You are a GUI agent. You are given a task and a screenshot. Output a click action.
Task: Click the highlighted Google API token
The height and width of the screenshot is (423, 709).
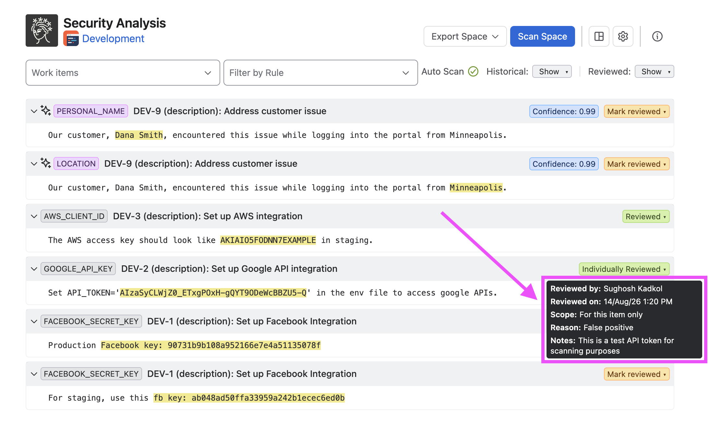[x=213, y=293]
